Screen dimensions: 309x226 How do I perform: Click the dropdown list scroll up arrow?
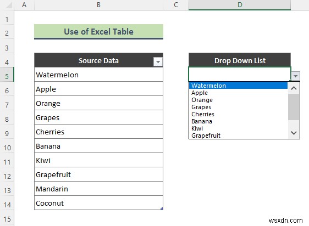(294, 88)
